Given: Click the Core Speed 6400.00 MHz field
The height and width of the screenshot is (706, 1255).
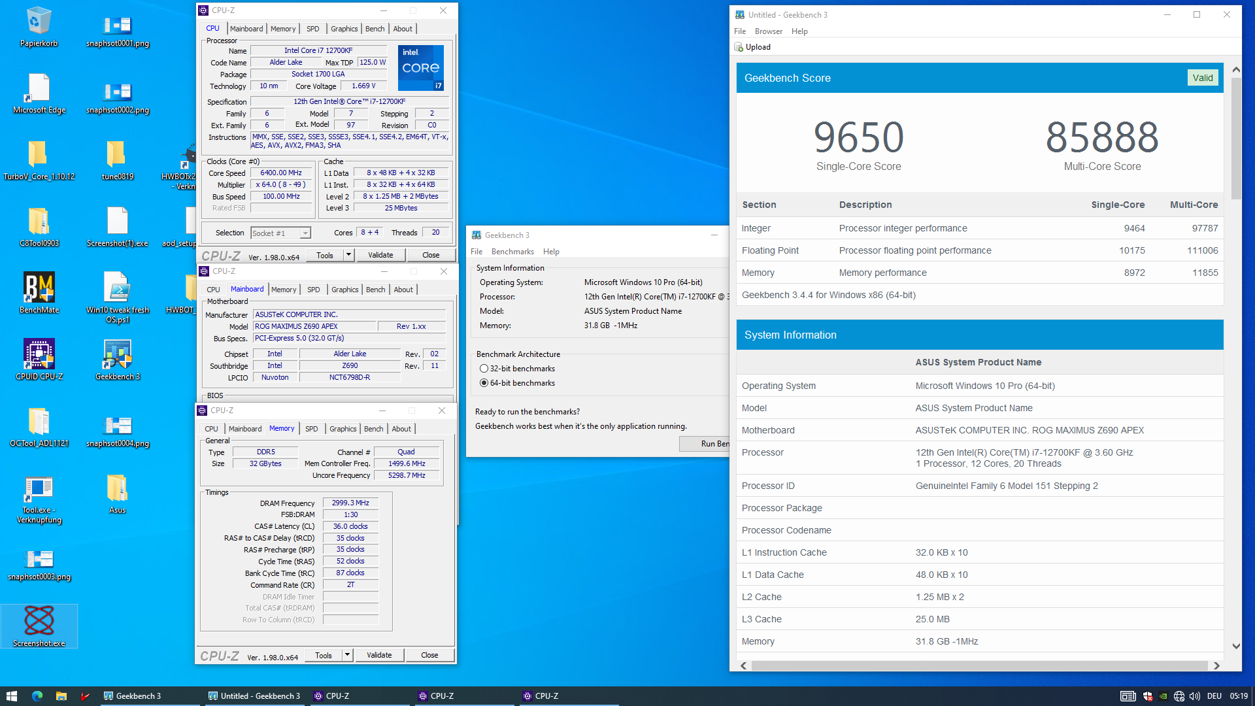Looking at the screenshot, I should click(281, 173).
